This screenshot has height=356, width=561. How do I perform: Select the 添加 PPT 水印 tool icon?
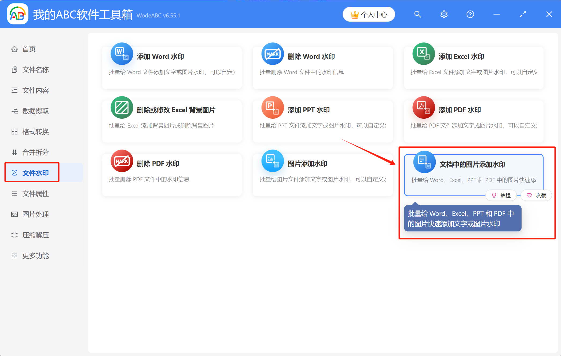[273, 107]
